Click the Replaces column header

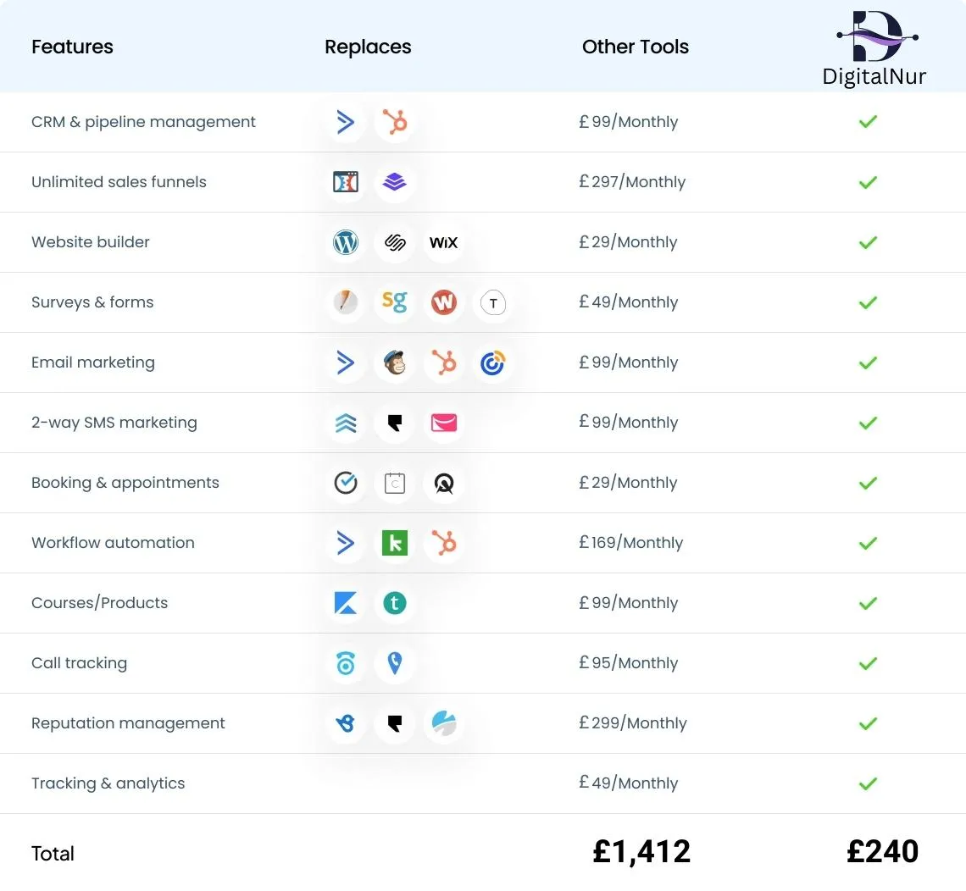(368, 47)
